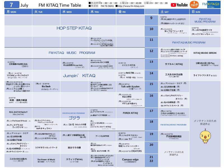The height and width of the screenshot is (168, 224).
Task: Click the "REAL BASTAR Radio!!" Monday cell
Action: [18, 112]
